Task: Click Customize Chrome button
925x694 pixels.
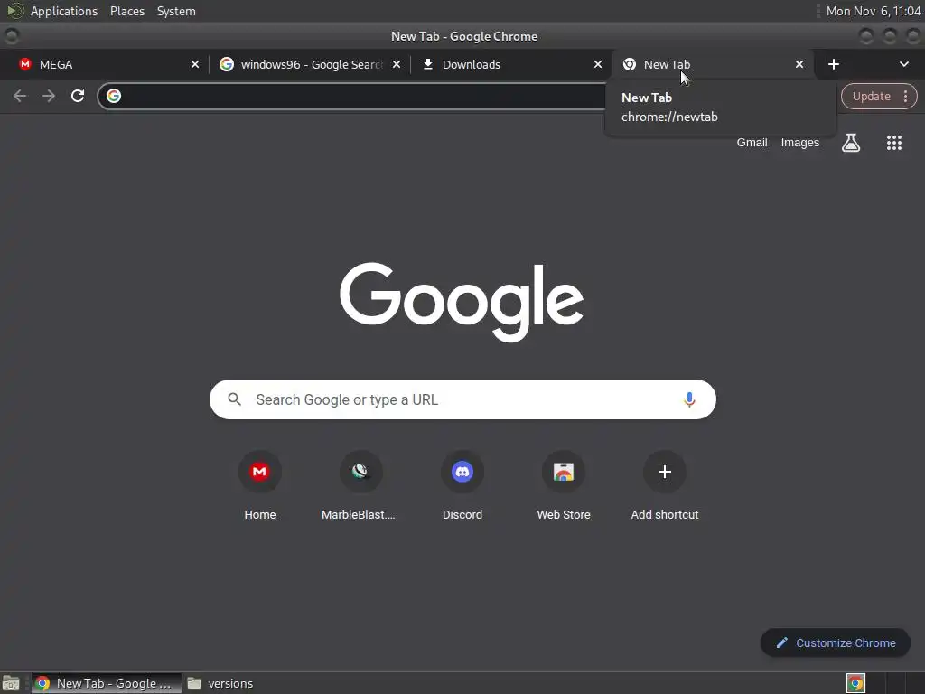Action: [835, 642]
